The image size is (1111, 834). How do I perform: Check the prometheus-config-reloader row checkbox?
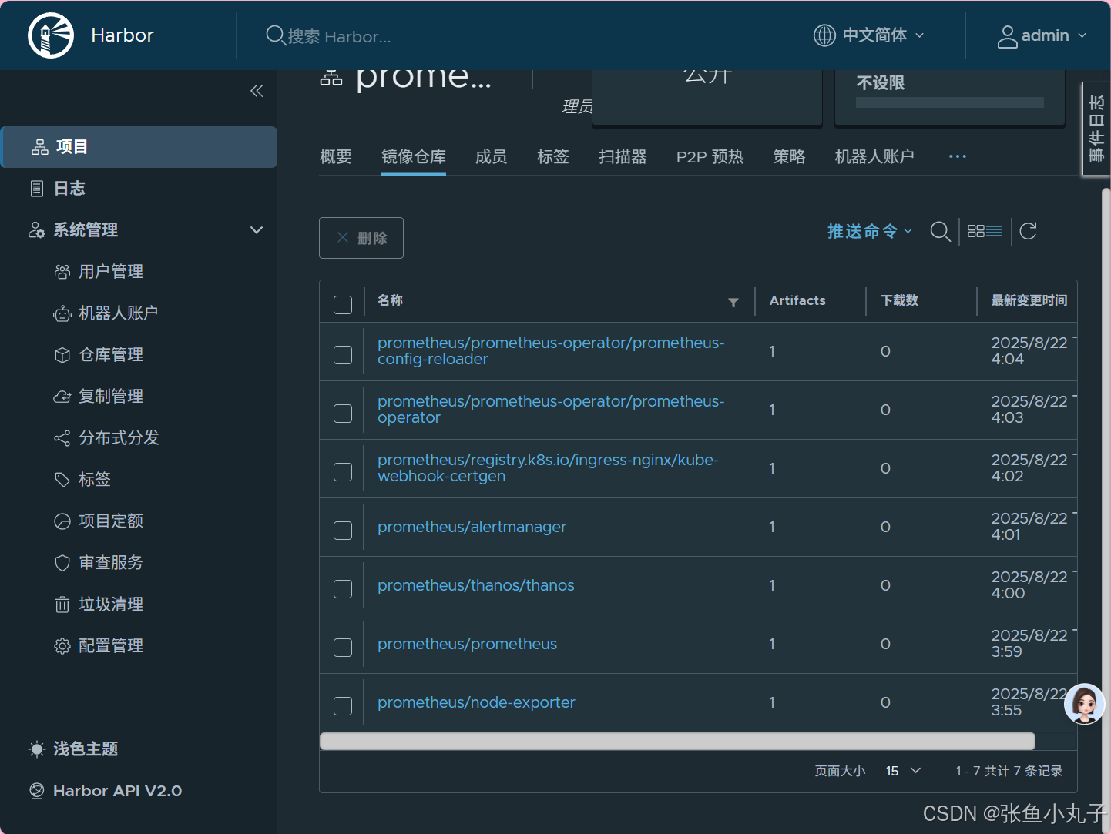coord(343,355)
